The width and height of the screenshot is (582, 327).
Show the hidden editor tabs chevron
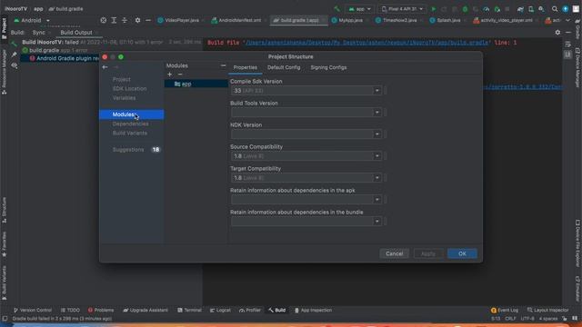pos(567,20)
